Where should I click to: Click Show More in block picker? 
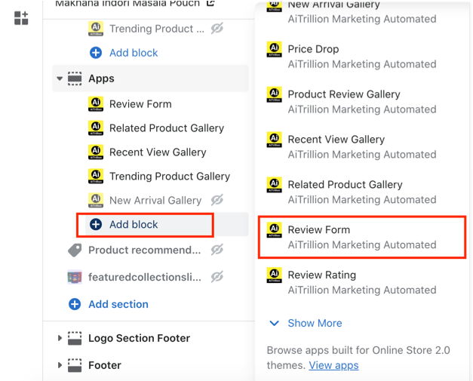tap(315, 323)
